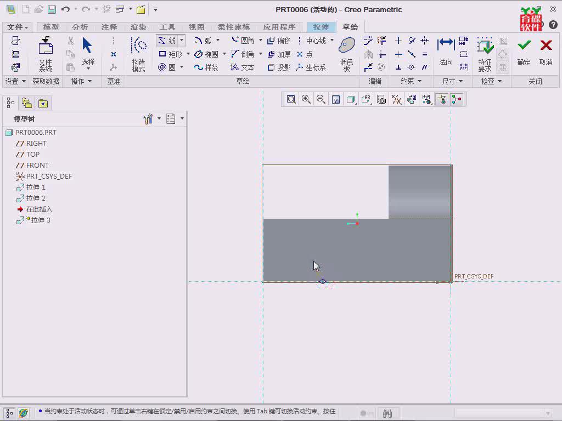The image size is (562, 421).
Task: Apply the Parallel constraint
Action: click(425, 67)
